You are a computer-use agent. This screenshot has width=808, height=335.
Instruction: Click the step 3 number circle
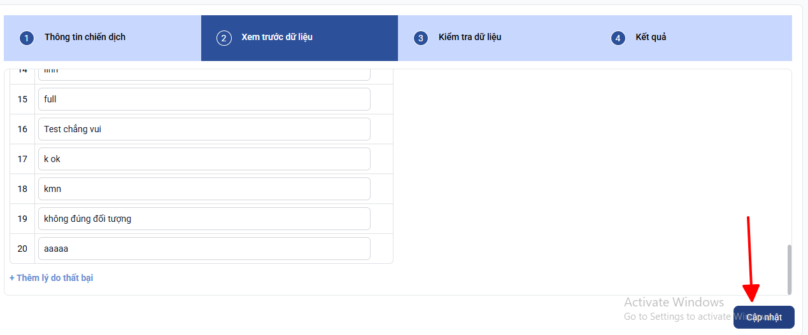[x=420, y=38]
